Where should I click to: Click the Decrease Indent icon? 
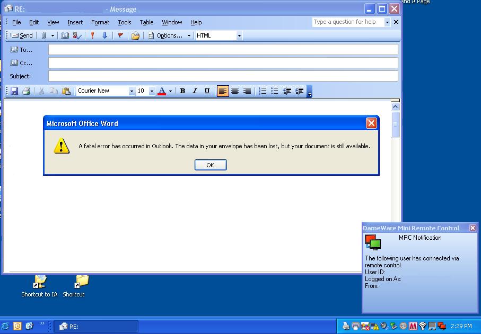pyautogui.click(x=287, y=91)
